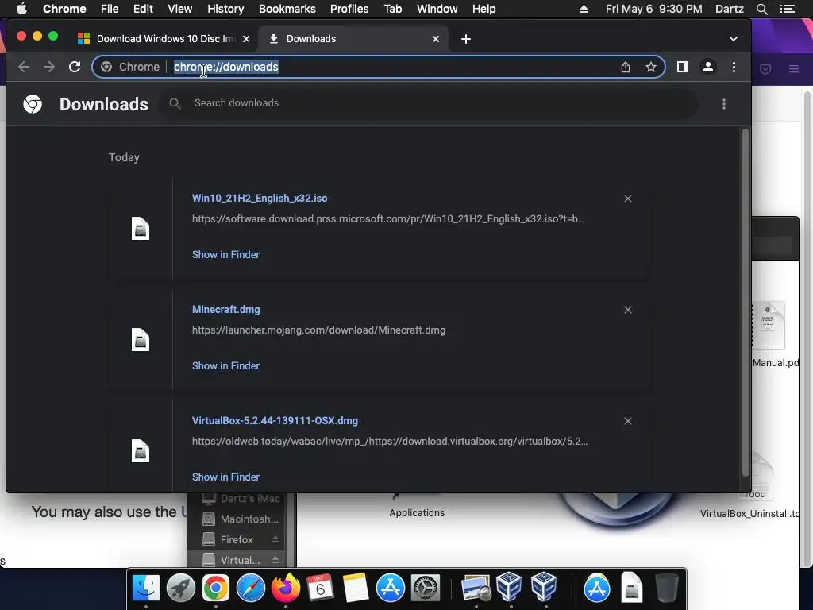Bookmark this page with the star icon
Image resolution: width=813 pixels, height=610 pixels.
[651, 67]
